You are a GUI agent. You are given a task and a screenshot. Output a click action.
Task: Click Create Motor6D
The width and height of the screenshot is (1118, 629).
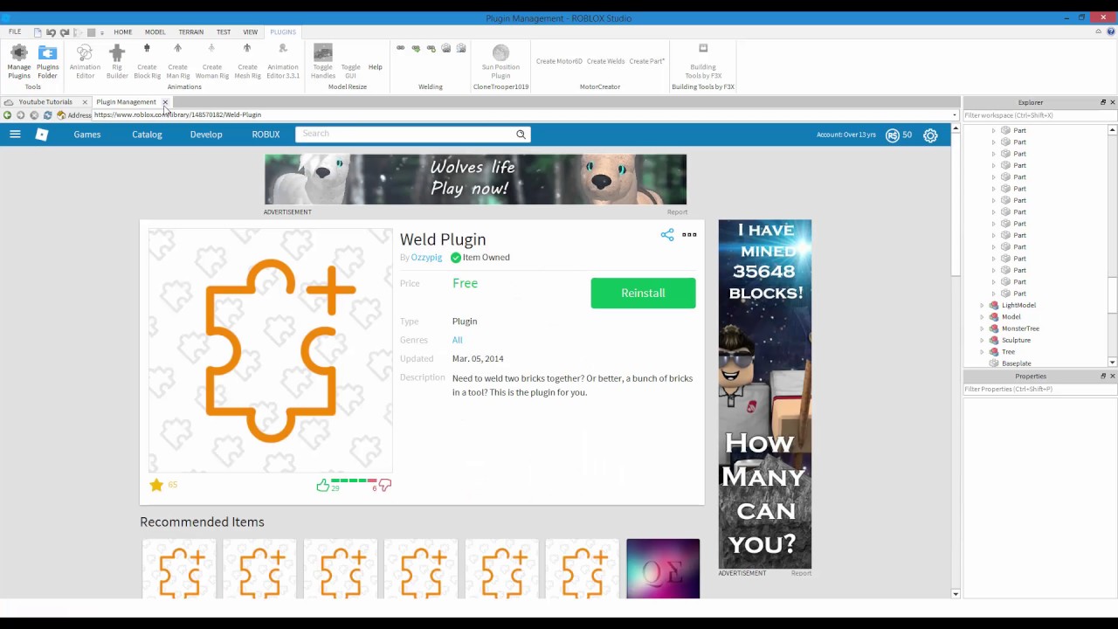point(559,61)
